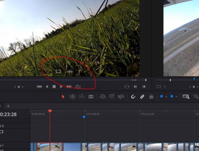Click the timeline viewer scrubber playhead

point(170,80)
